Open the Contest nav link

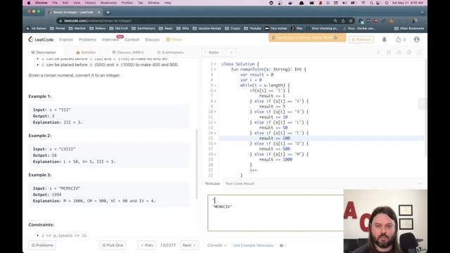point(132,39)
